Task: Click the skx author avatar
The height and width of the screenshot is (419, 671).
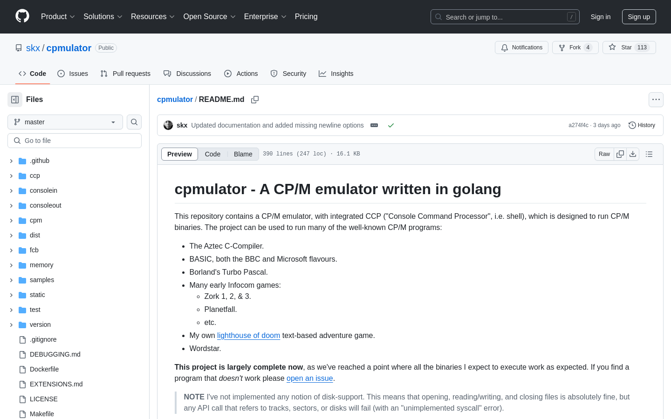Action: pos(168,125)
